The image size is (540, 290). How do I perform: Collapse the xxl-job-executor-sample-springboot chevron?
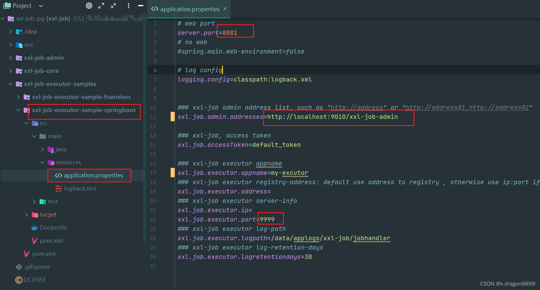pos(18,110)
